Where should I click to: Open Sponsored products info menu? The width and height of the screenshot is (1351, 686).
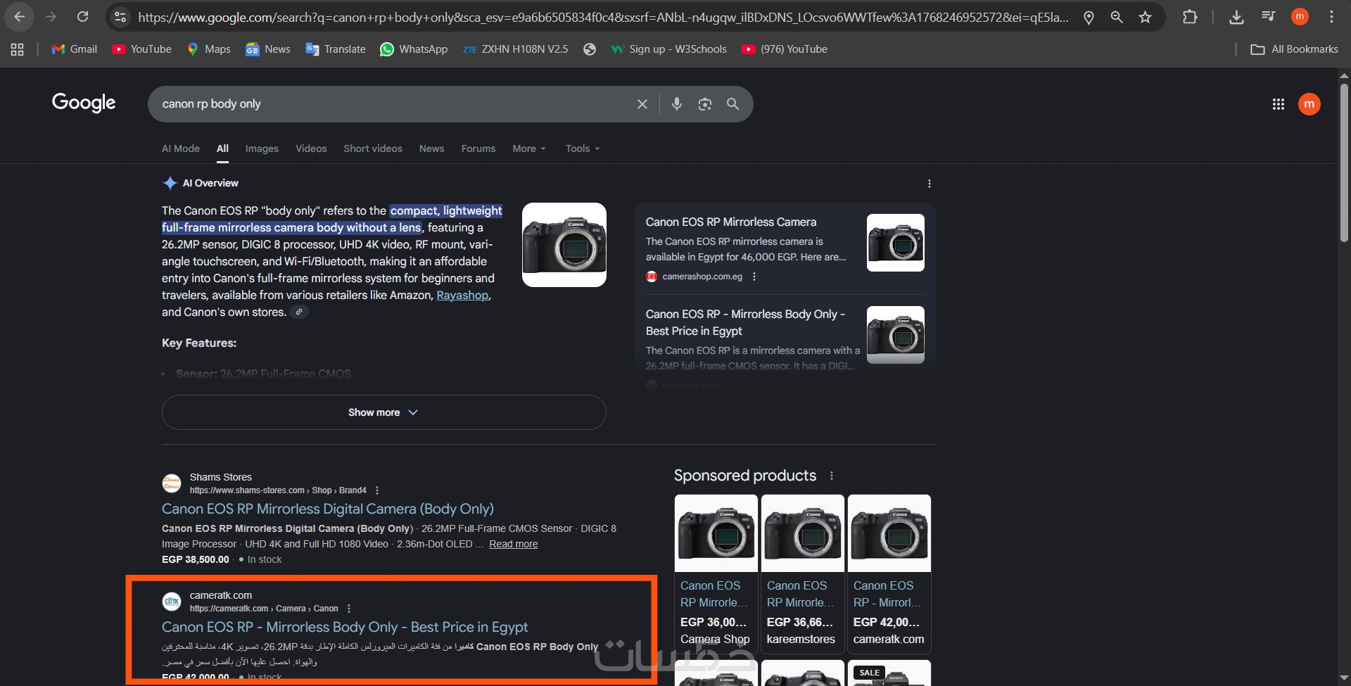click(832, 476)
